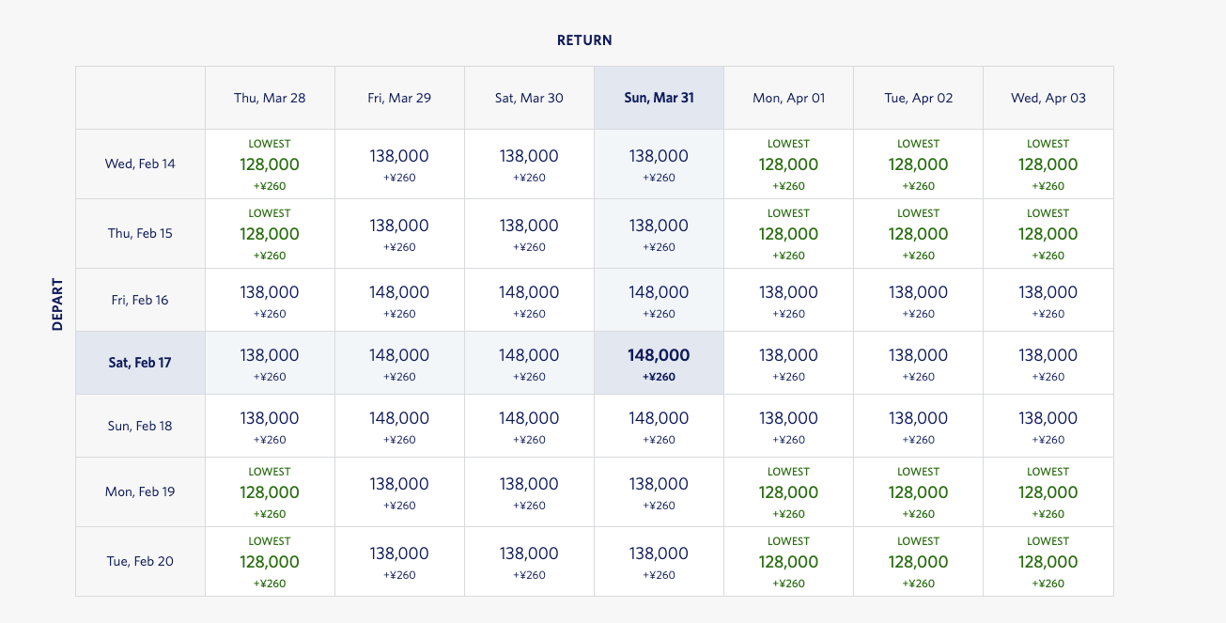Click the Thu, Mar 28 return column header
The width and height of the screenshot is (1226, 623).
[x=270, y=98]
